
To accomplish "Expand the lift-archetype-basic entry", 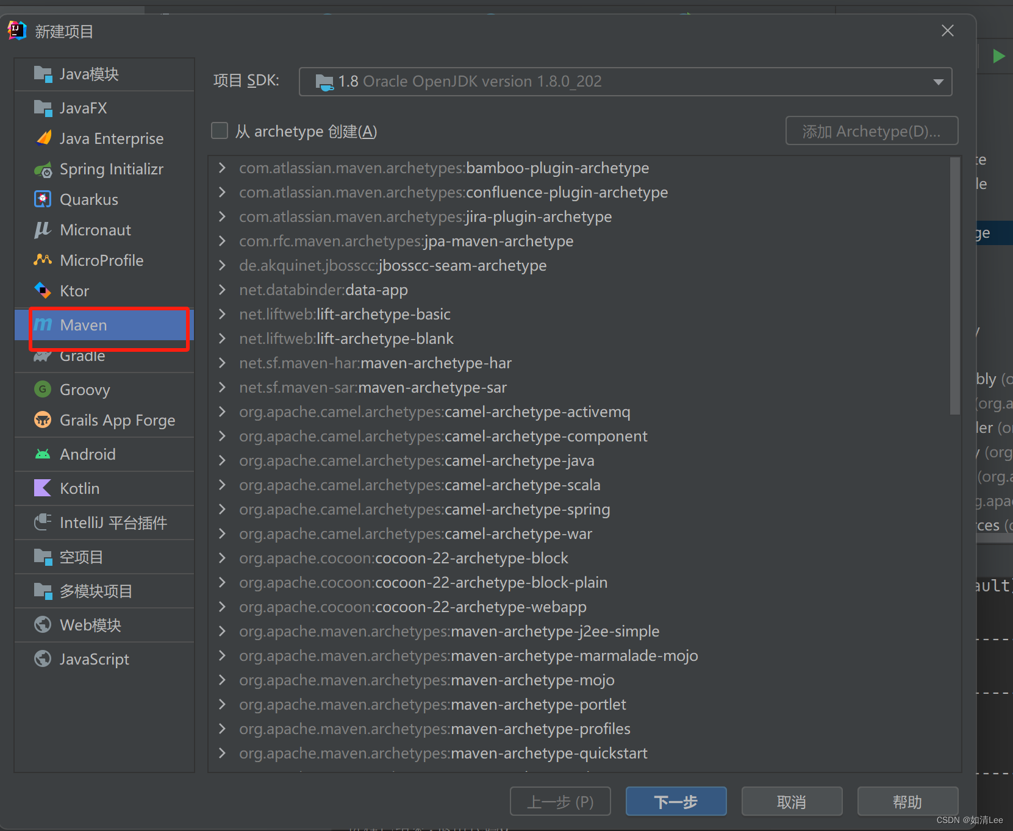I will point(223,314).
